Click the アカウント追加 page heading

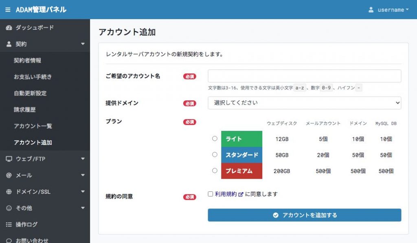(x=127, y=32)
